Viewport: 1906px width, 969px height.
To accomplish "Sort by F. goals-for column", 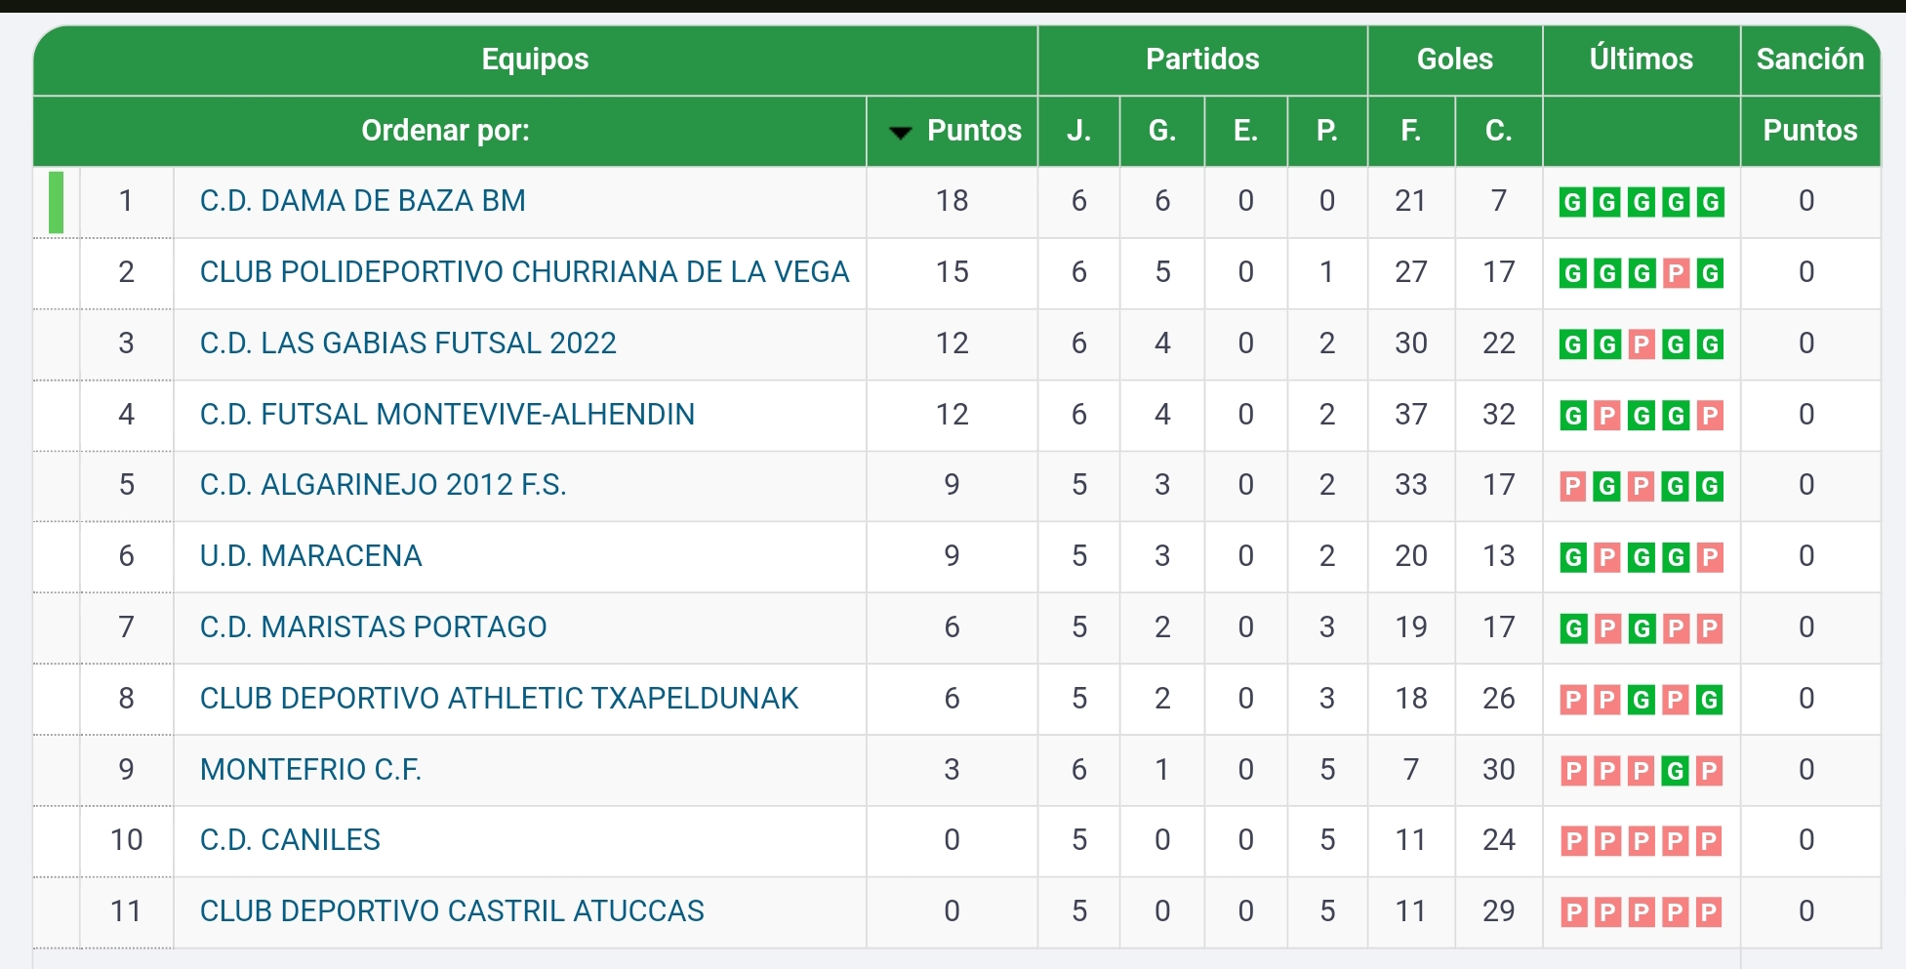I will point(1410,131).
